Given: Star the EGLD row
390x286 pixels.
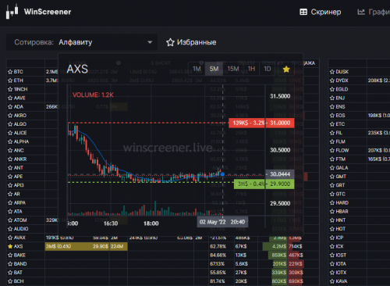Looking at the screenshot, I should coord(332,89).
